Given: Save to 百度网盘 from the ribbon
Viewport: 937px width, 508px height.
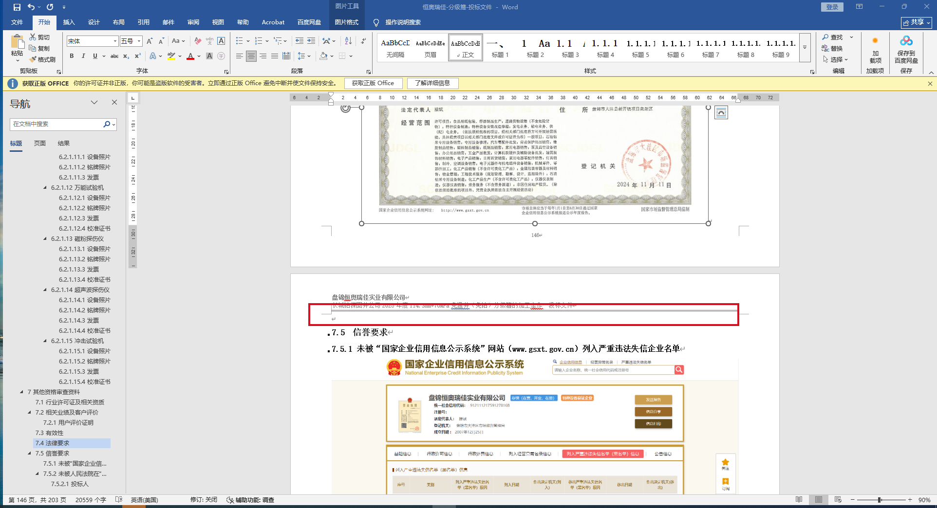Looking at the screenshot, I should 906,50.
